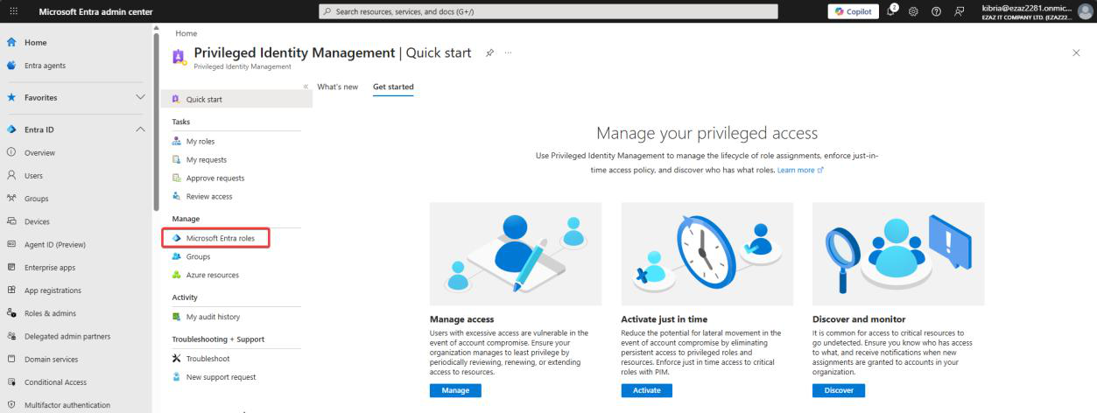Select the Get started tab

coord(393,87)
